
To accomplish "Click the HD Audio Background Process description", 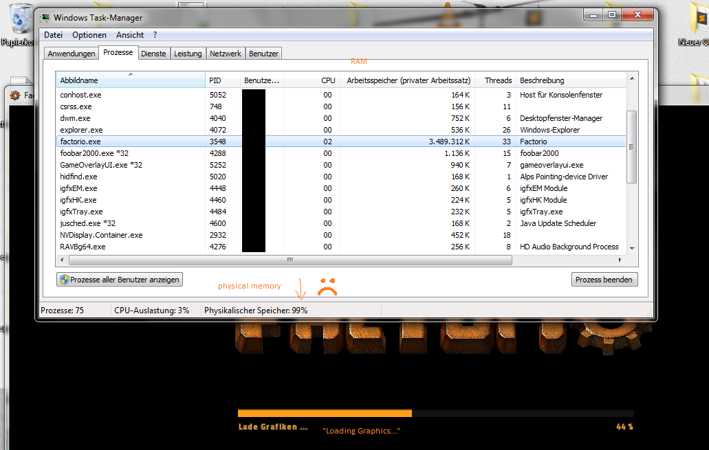I will [569, 247].
